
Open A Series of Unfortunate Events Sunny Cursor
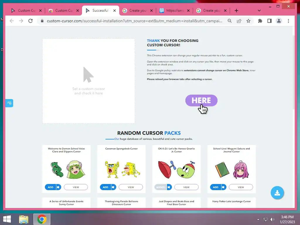[67, 203]
